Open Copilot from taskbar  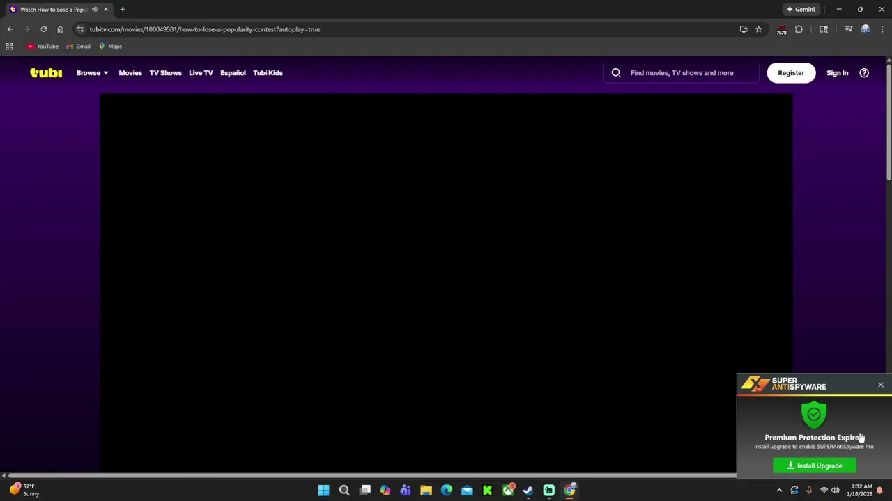point(385,491)
